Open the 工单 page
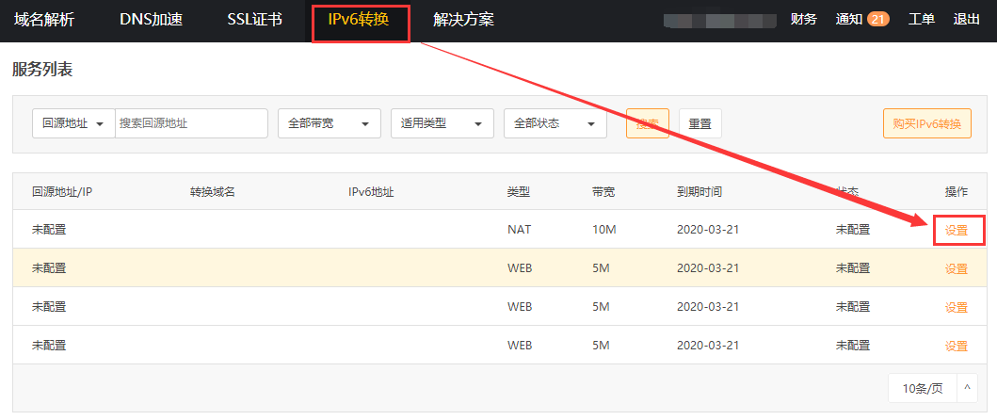997x420 pixels. tap(921, 20)
